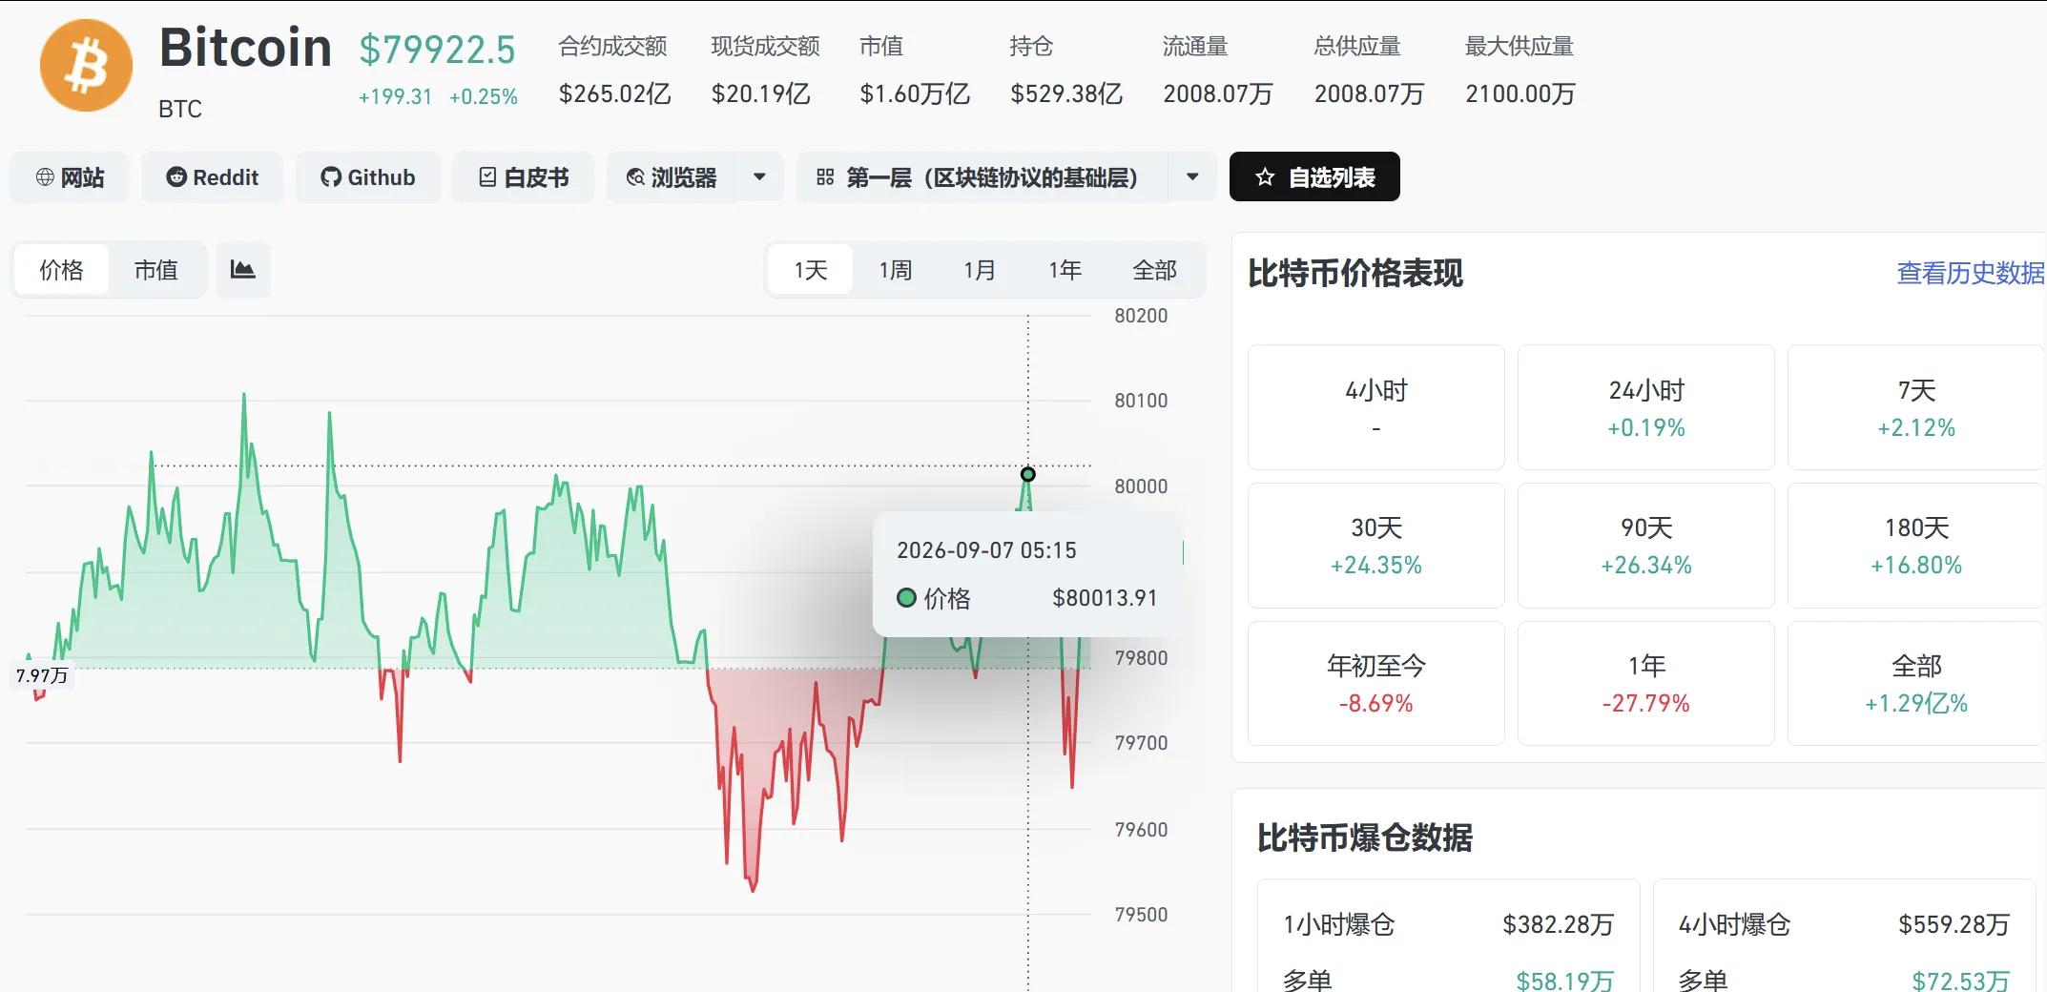Open the 网站 website link button
Image resolution: width=2047 pixels, height=992 pixels.
tap(70, 177)
